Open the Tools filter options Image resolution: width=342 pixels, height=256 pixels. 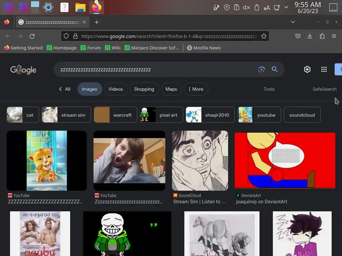point(269,89)
